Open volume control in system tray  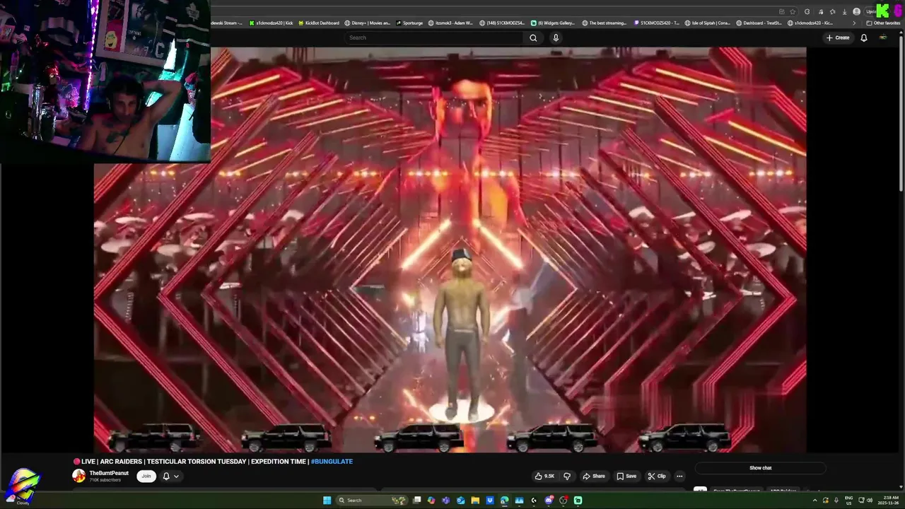coord(870,501)
